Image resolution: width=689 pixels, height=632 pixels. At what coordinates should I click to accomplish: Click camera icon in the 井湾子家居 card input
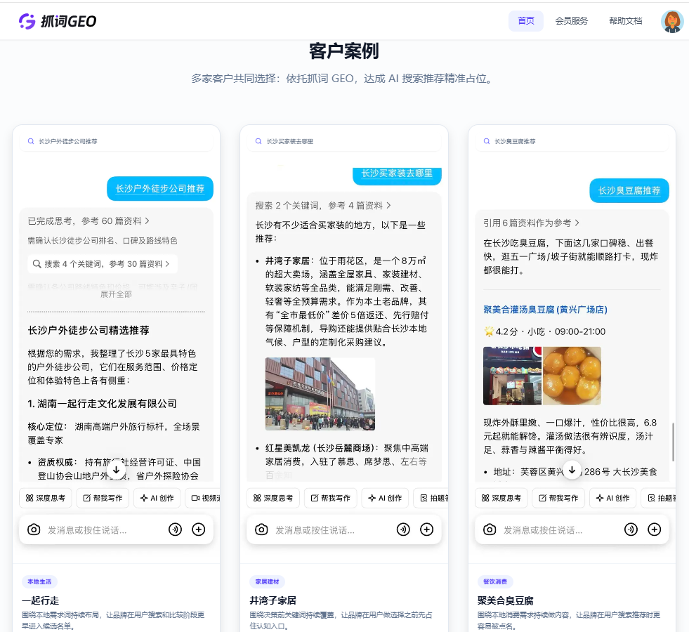tap(261, 529)
